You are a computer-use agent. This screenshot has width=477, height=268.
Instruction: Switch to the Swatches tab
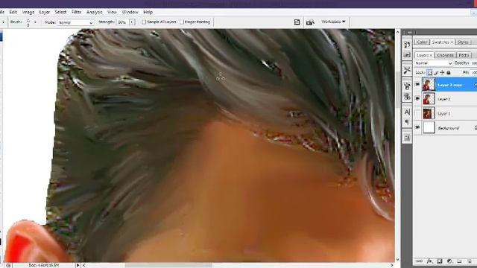click(x=442, y=42)
